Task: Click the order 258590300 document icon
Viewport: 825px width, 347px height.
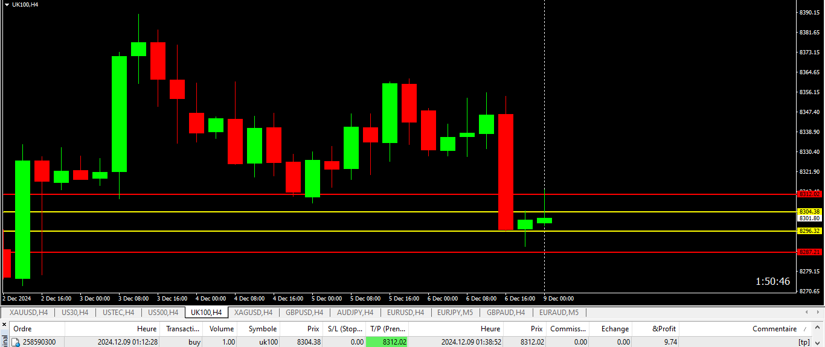Action: click(16, 342)
